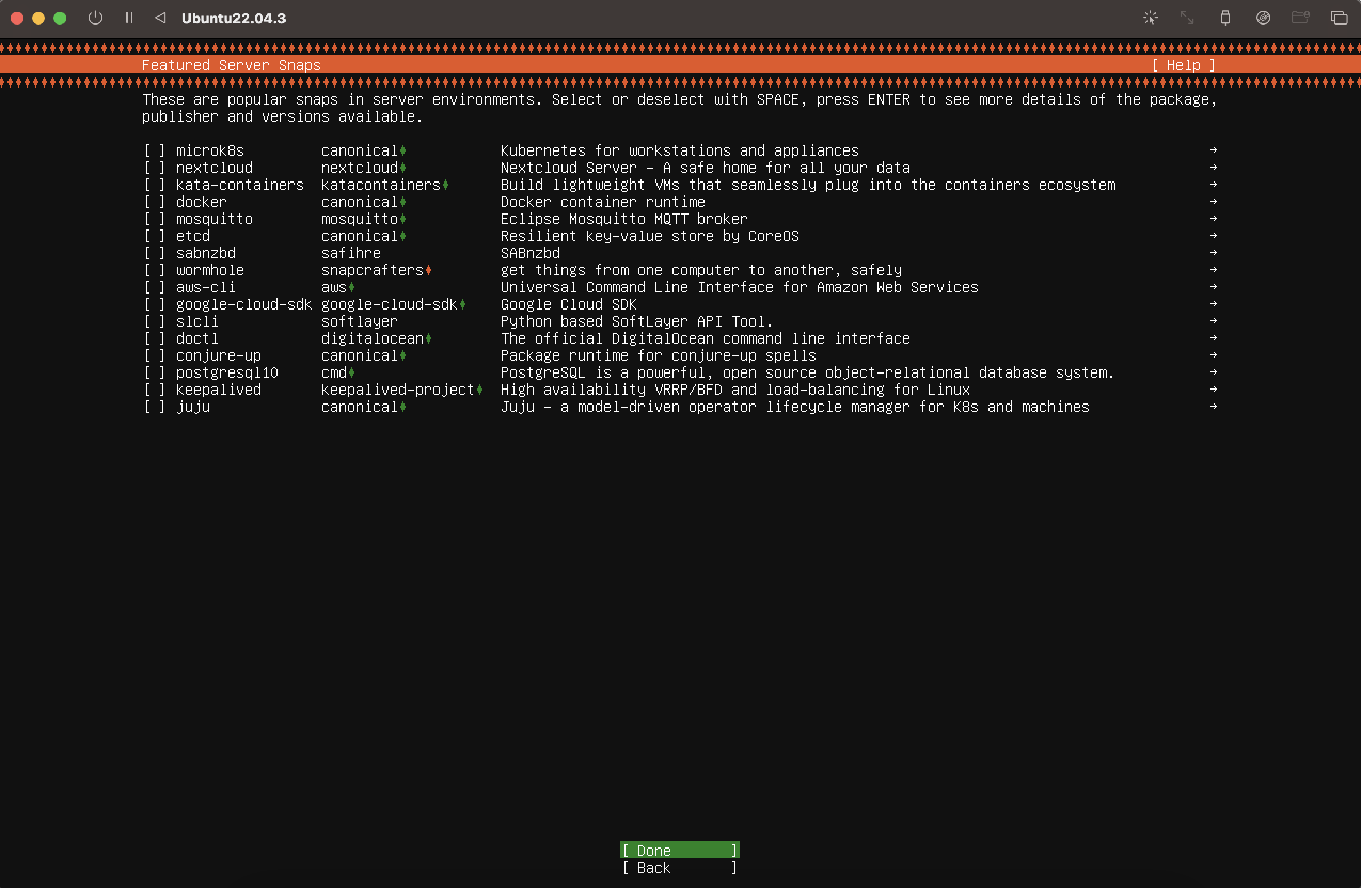1361x888 pixels.
Task: Open the Help menu in header
Action: (x=1183, y=65)
